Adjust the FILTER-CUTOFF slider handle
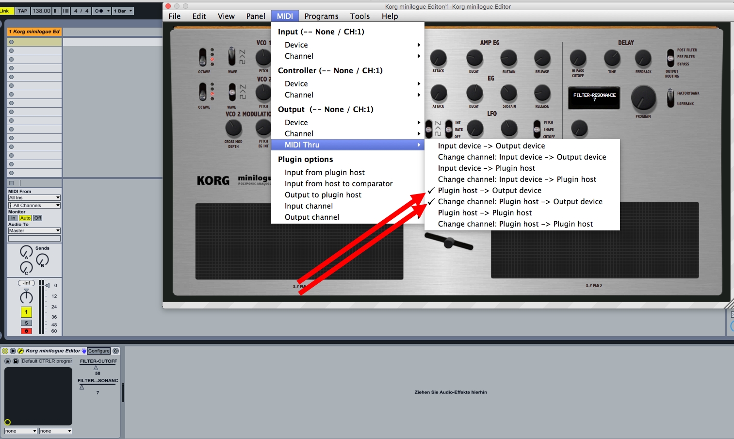The height and width of the screenshot is (439, 734). click(96, 368)
